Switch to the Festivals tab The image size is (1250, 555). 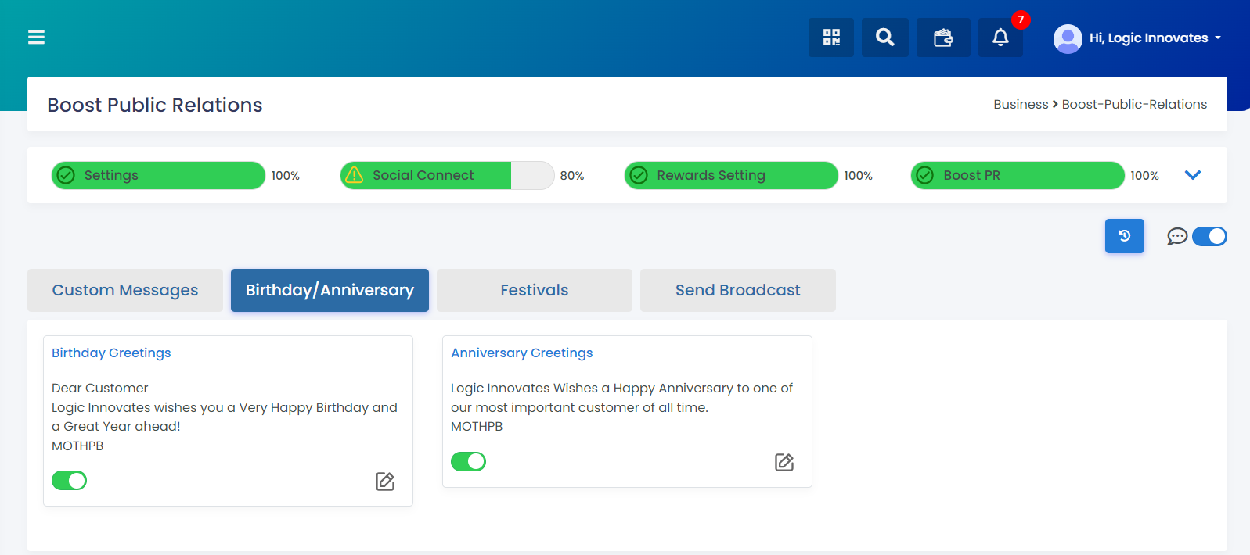point(535,290)
